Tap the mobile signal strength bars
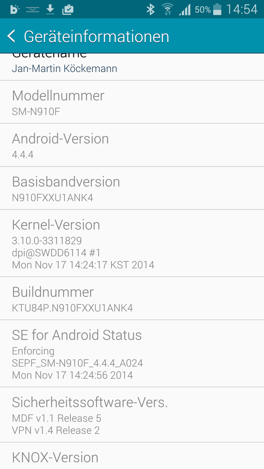 click(x=185, y=10)
